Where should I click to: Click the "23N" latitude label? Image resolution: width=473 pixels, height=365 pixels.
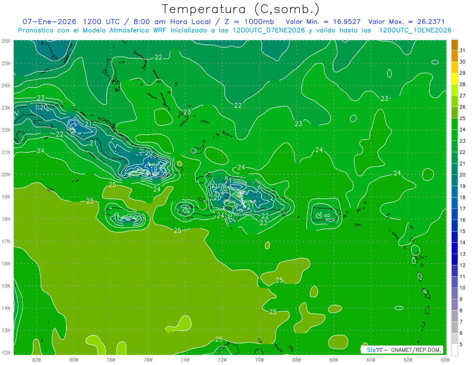coord(6,108)
